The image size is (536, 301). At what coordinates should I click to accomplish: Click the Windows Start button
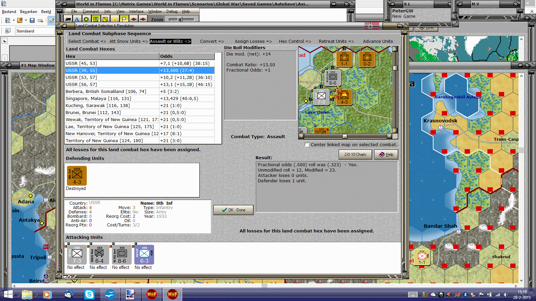8,294
